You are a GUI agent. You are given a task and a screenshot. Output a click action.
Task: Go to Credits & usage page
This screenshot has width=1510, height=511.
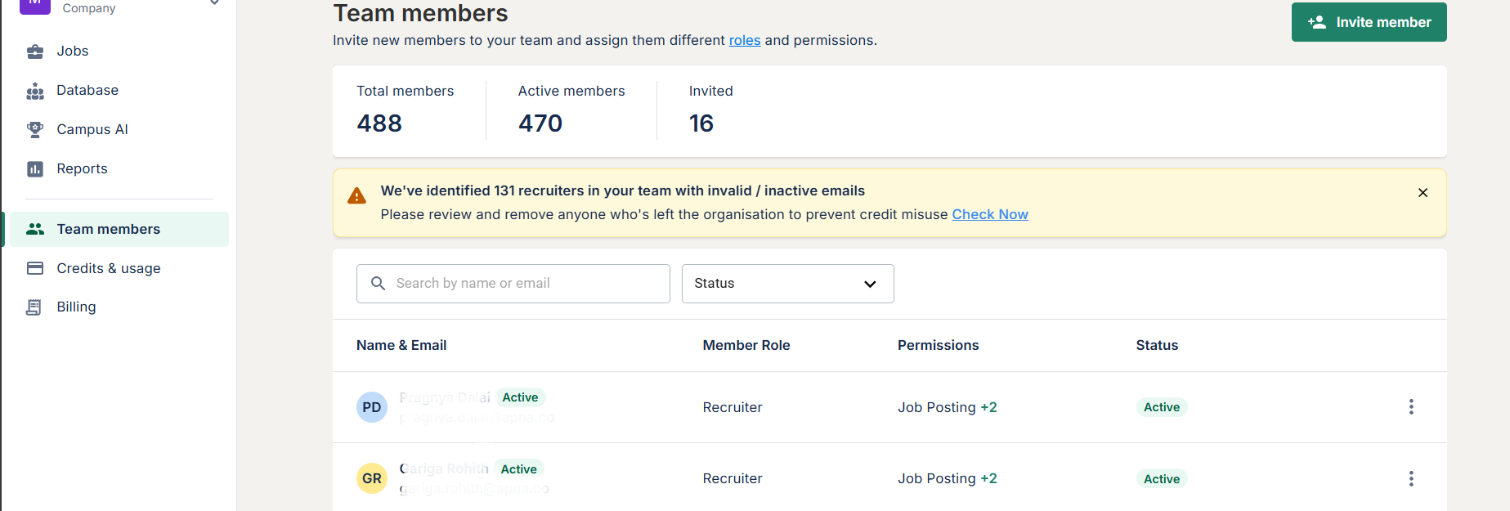point(108,268)
